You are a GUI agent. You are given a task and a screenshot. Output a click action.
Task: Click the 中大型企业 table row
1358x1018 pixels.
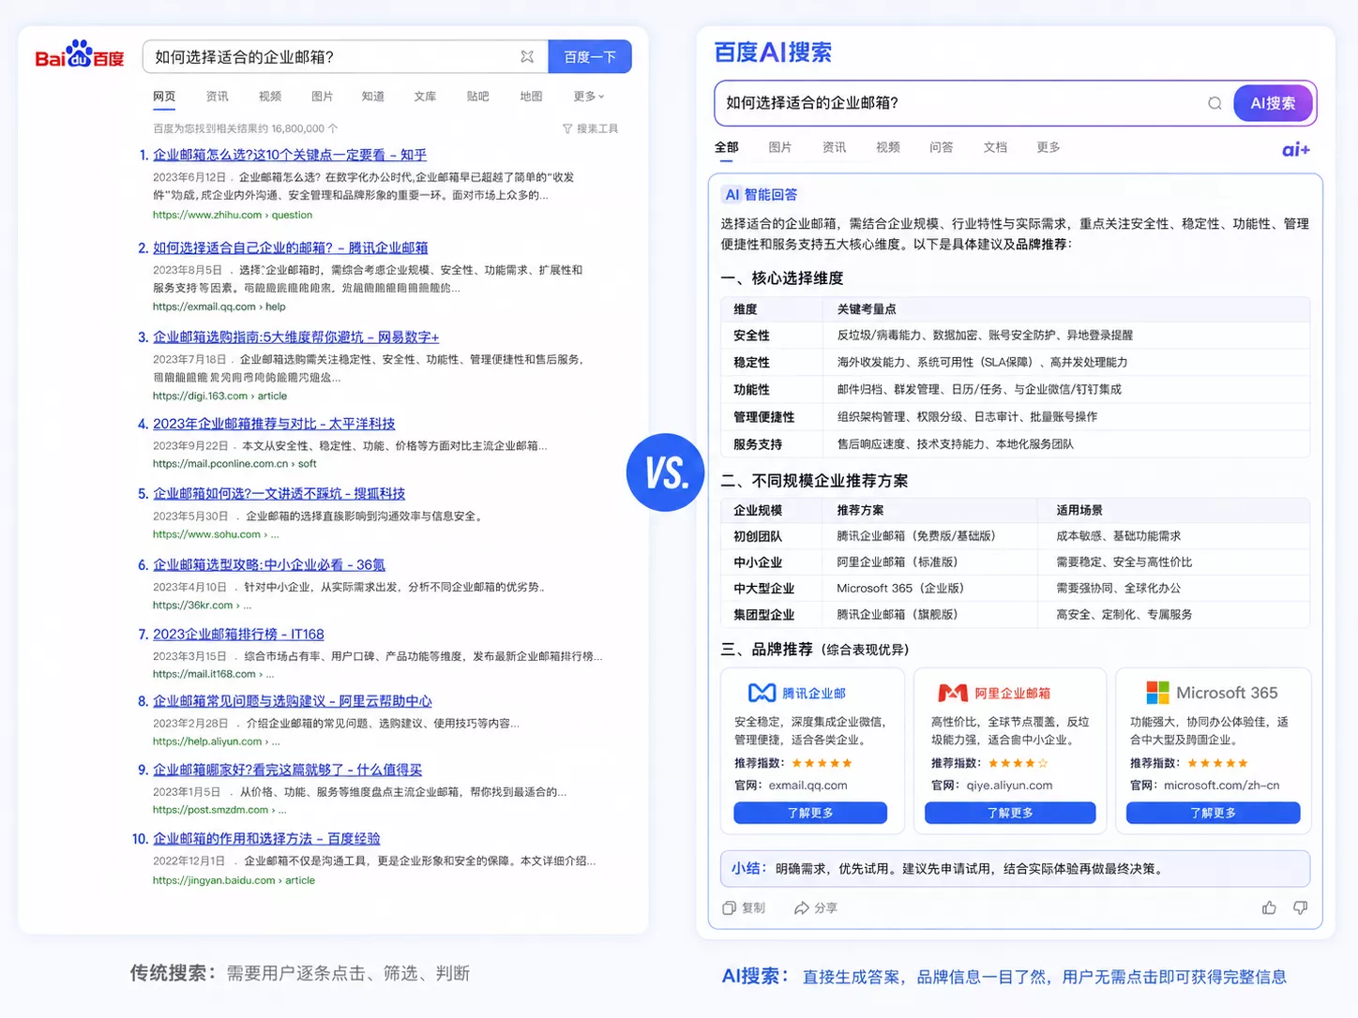pos(1016,588)
